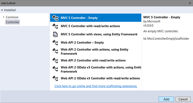The height and width of the screenshot is (103, 193).
Task: Select MVC 5 Controller - Empty list entry
Action: pos(96,18)
